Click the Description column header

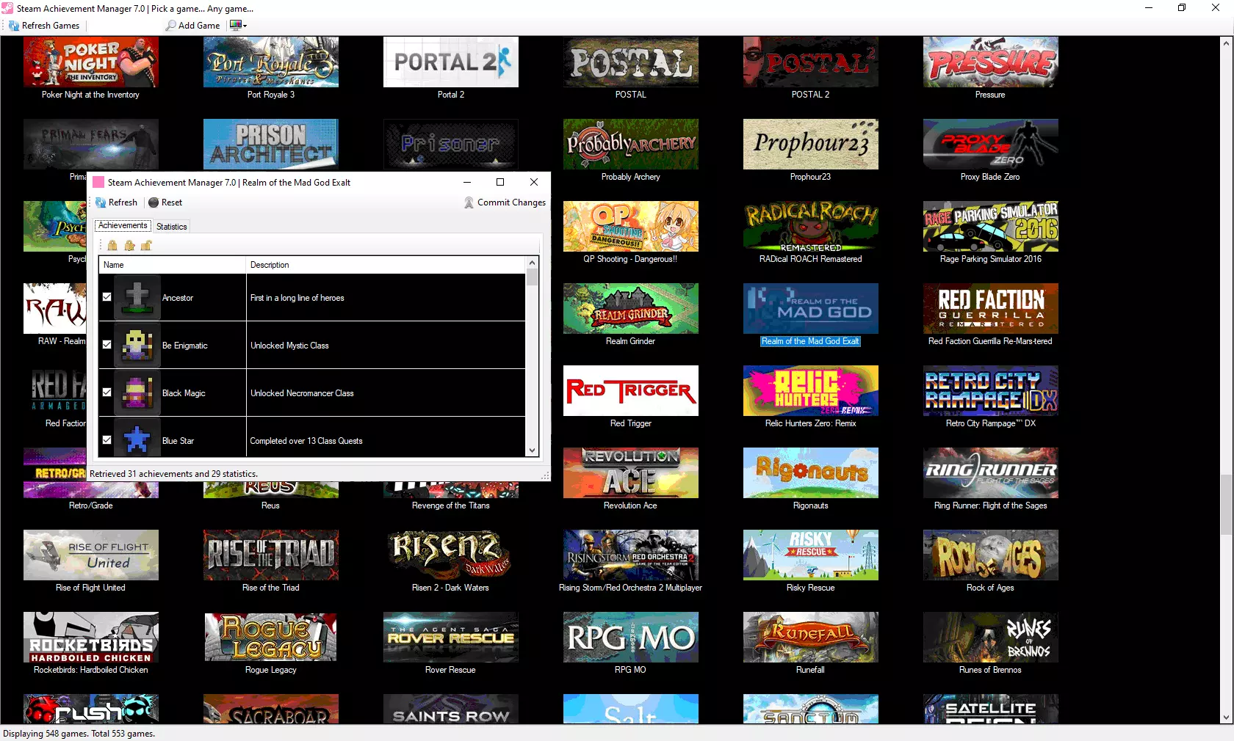(386, 265)
